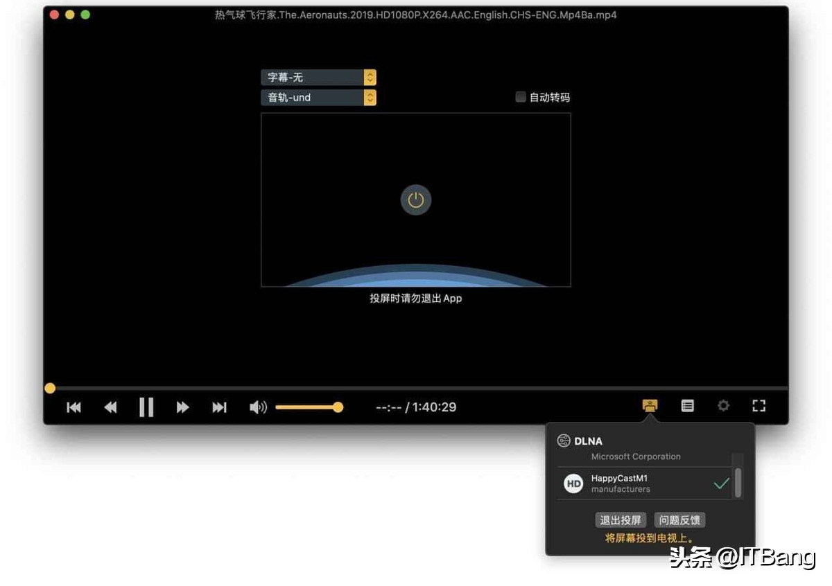
Task: Close the player window
Action: point(54,15)
